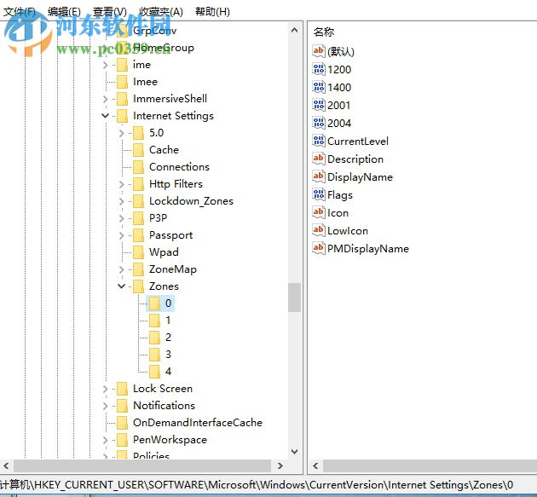Expand the Passport key

coord(121,235)
